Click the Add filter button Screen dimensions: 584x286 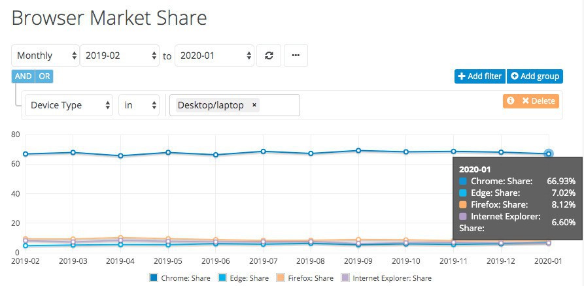pos(479,76)
